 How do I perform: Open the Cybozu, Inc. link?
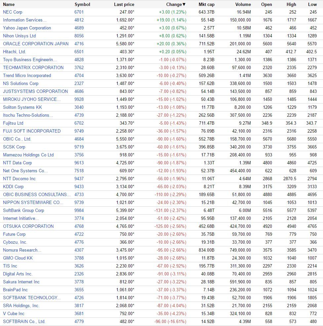[15, 242]
